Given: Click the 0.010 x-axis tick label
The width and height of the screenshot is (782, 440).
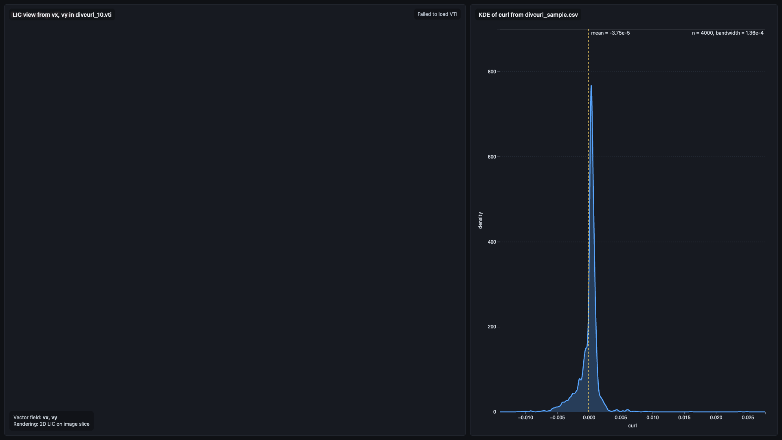Looking at the screenshot, I should coord(652,418).
